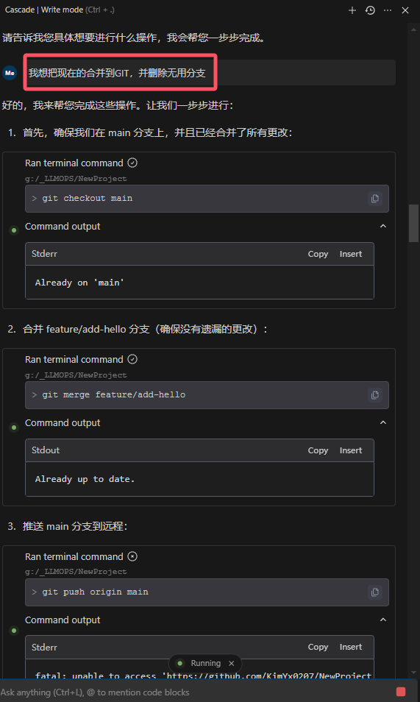Click the vertical scrollbar thumb
This screenshot has width=420, height=702.
coord(413,223)
